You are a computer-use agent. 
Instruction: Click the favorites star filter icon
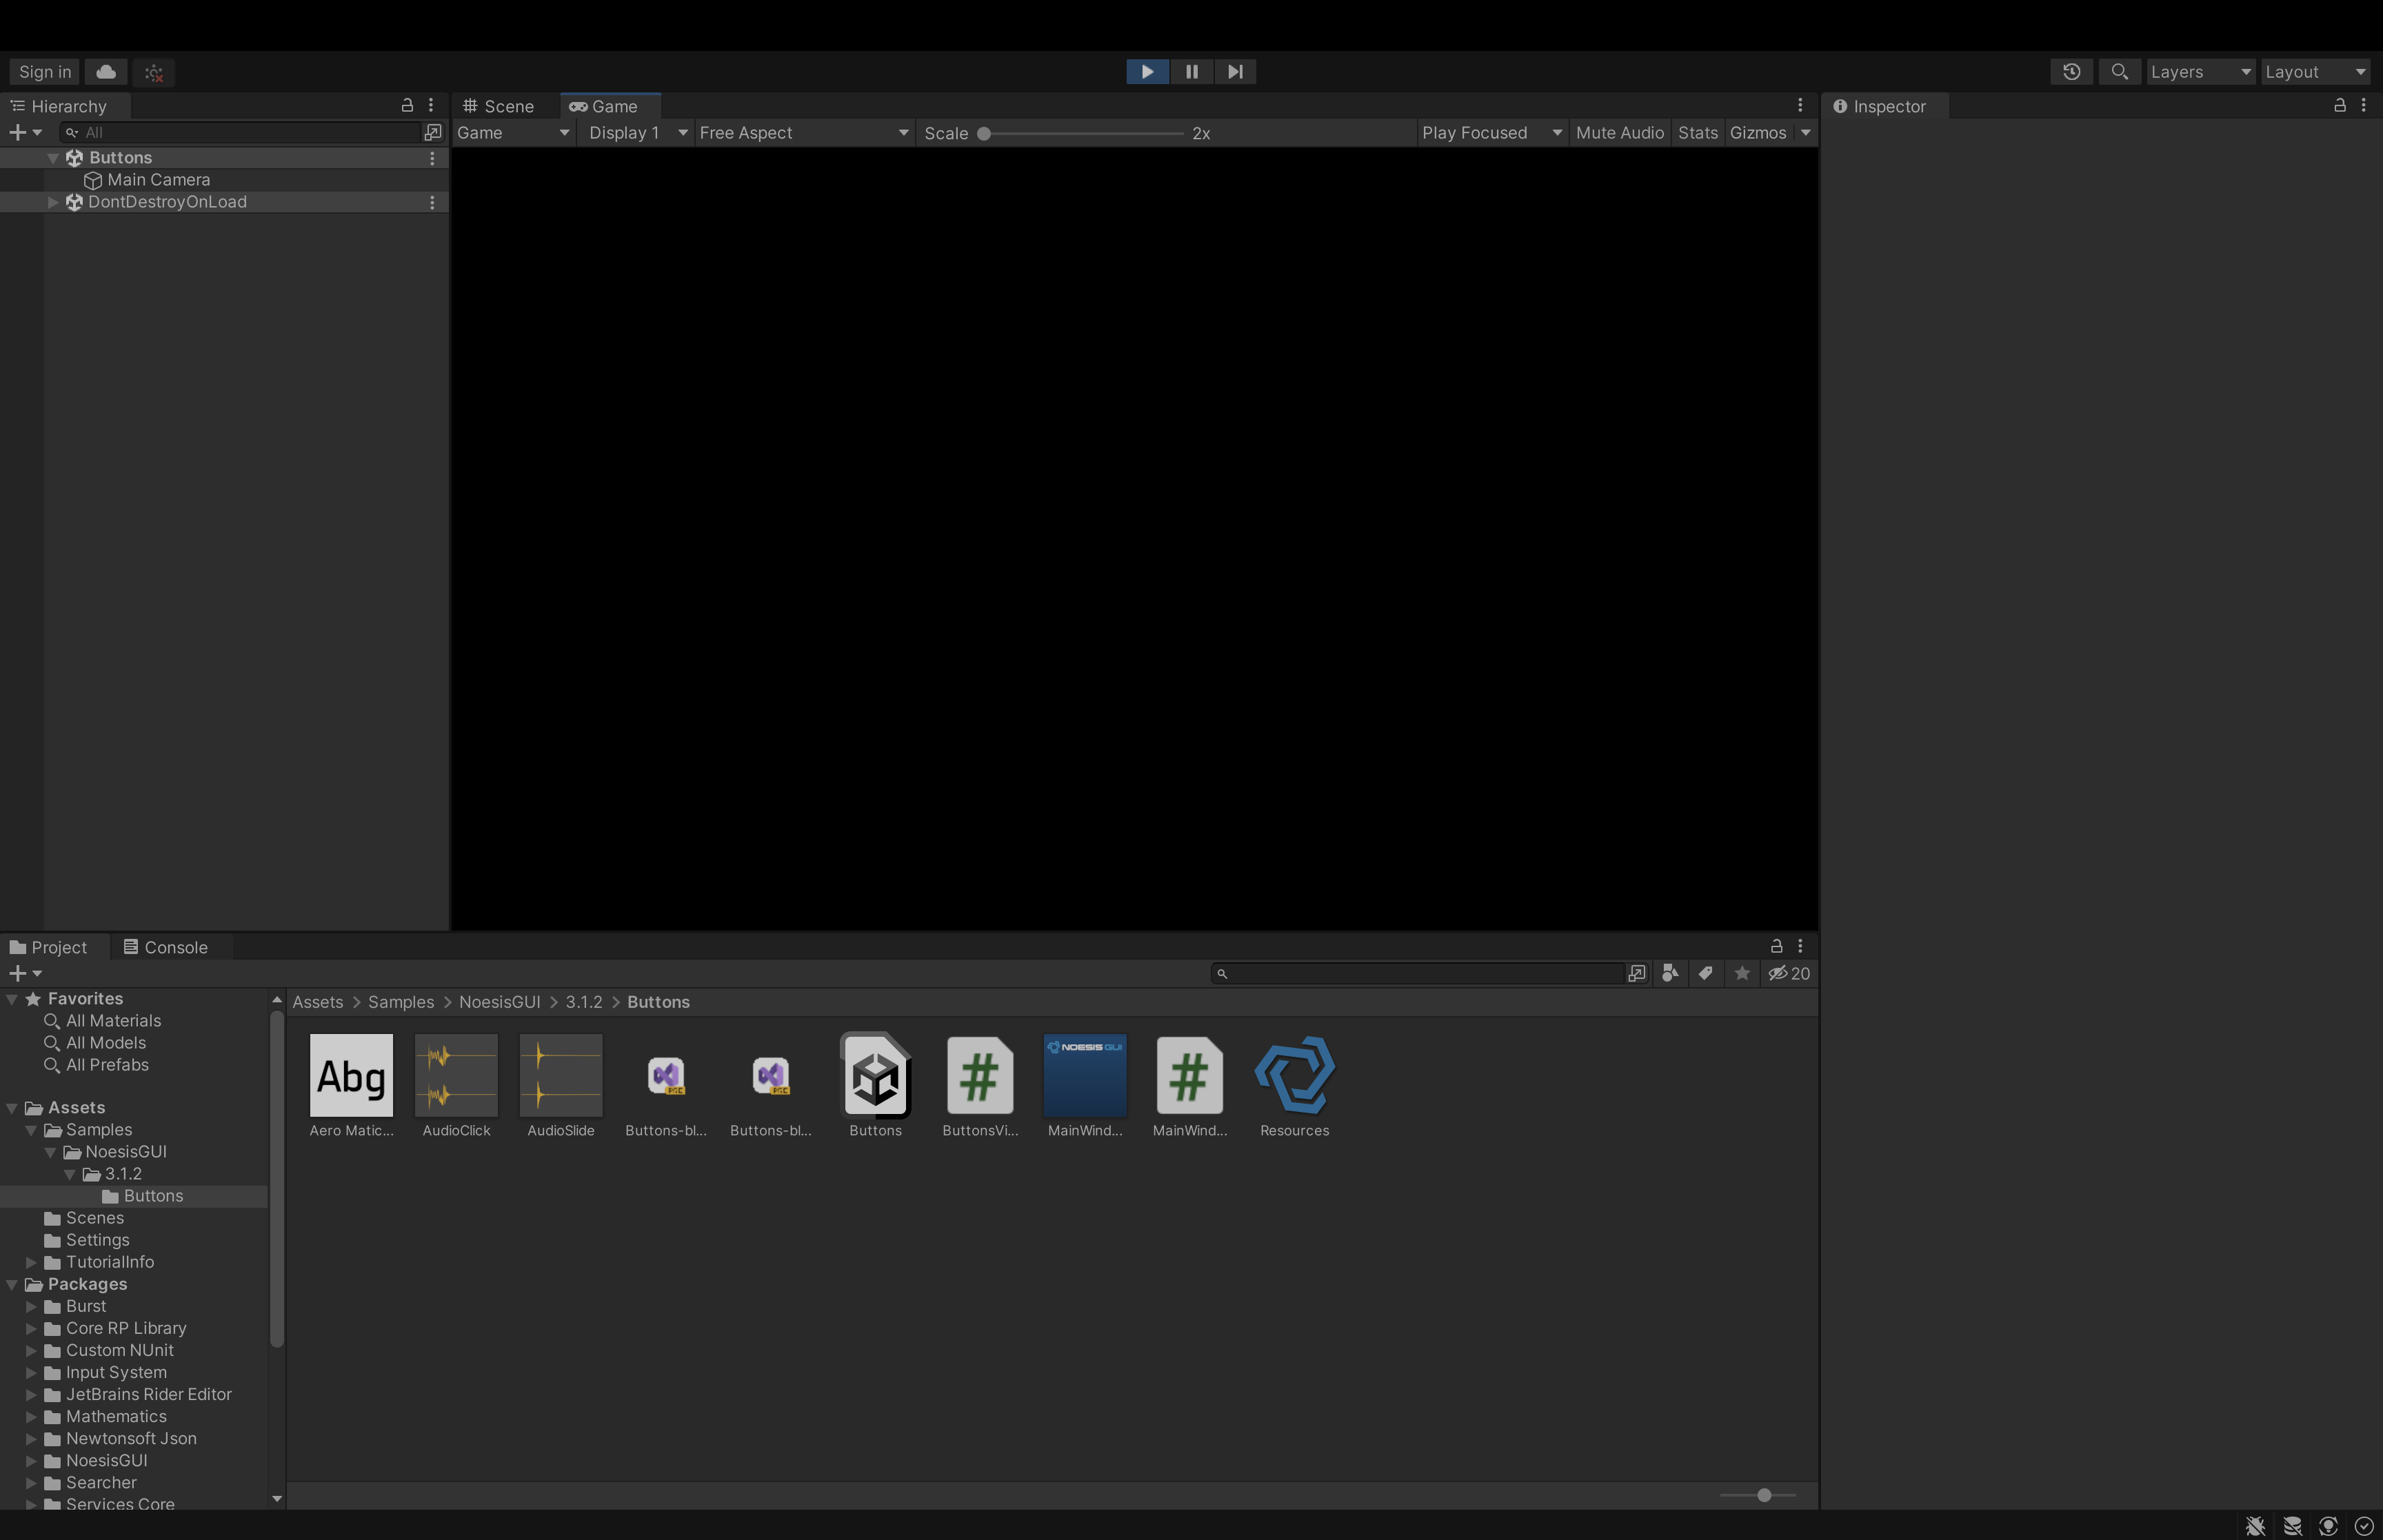pos(1742,973)
